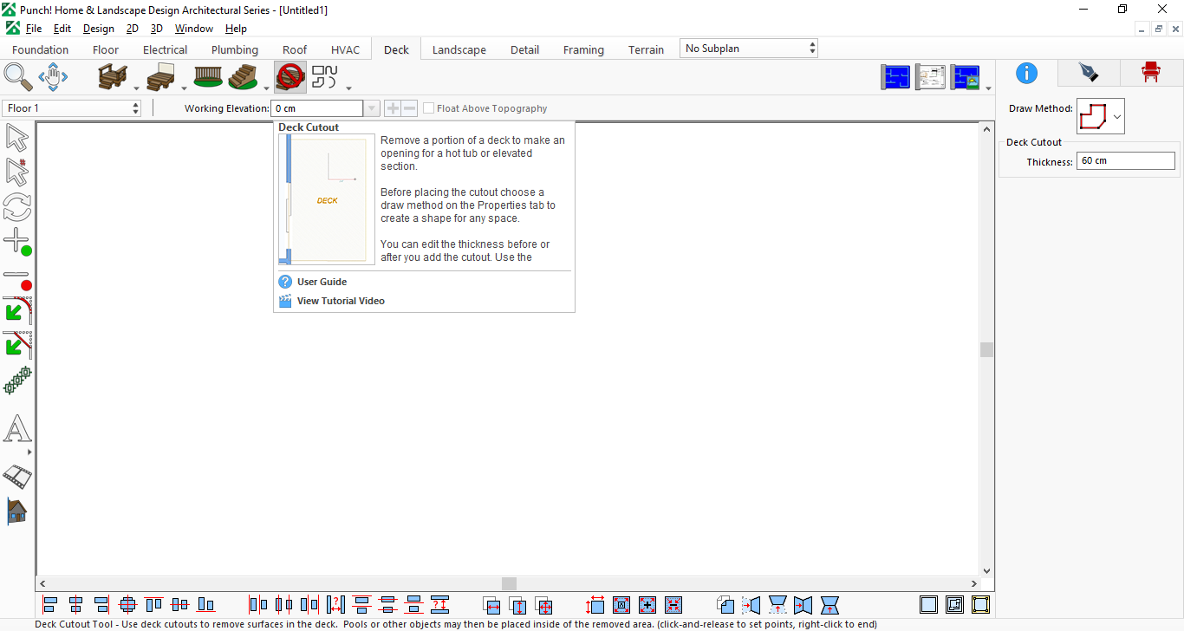Click the Working Elevation input field

point(317,108)
